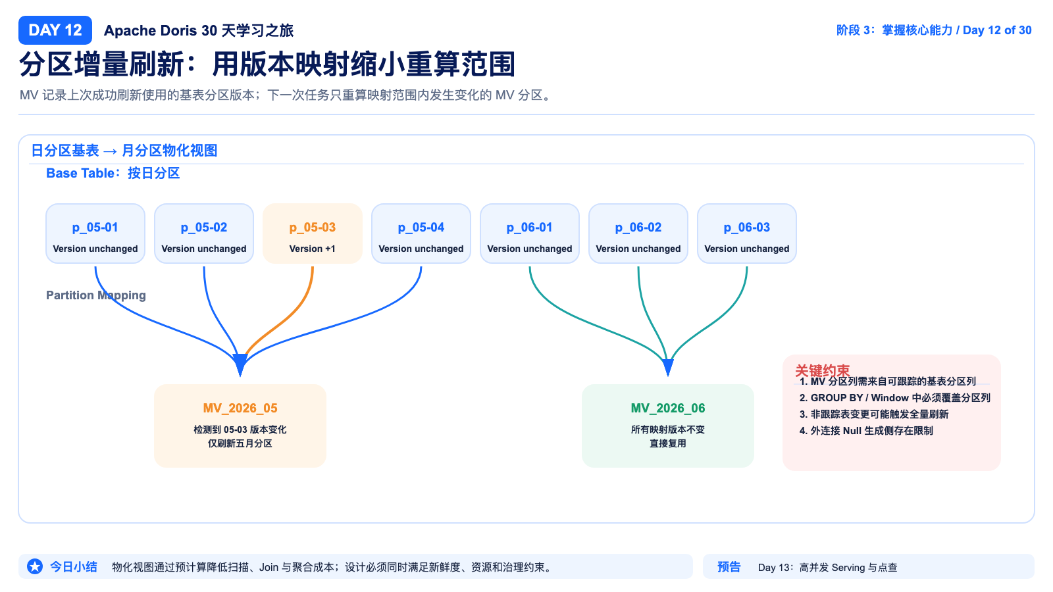Click the blue arrowhead above MV_2026_05
This screenshot has width=1053, height=592.
point(240,365)
